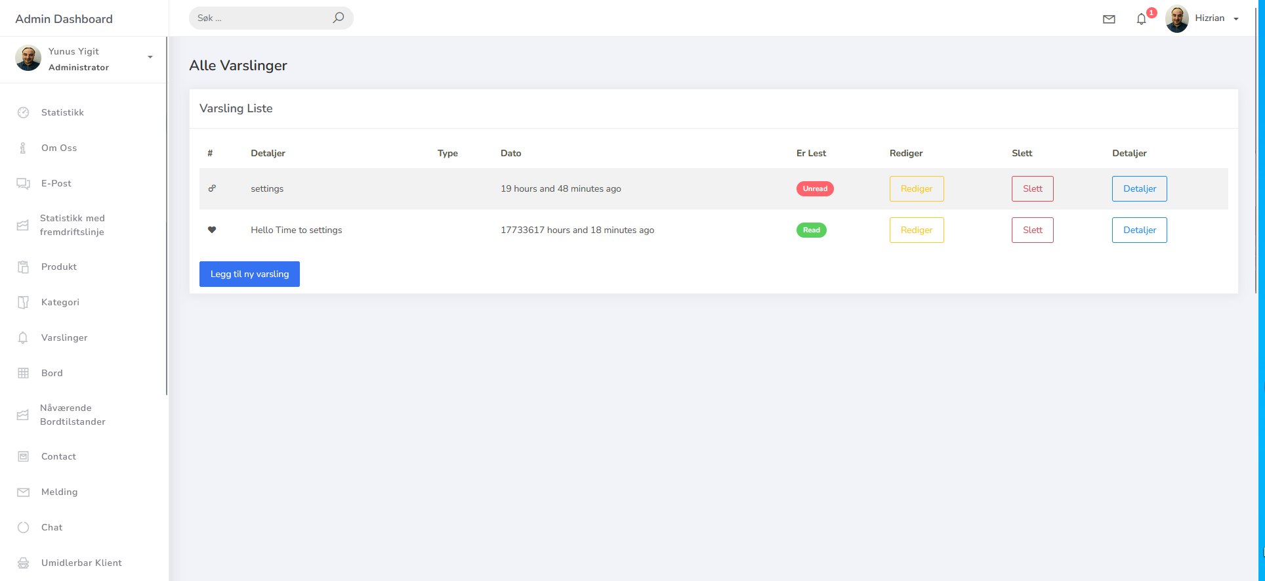Open the Kategori menu item

[x=60, y=302]
